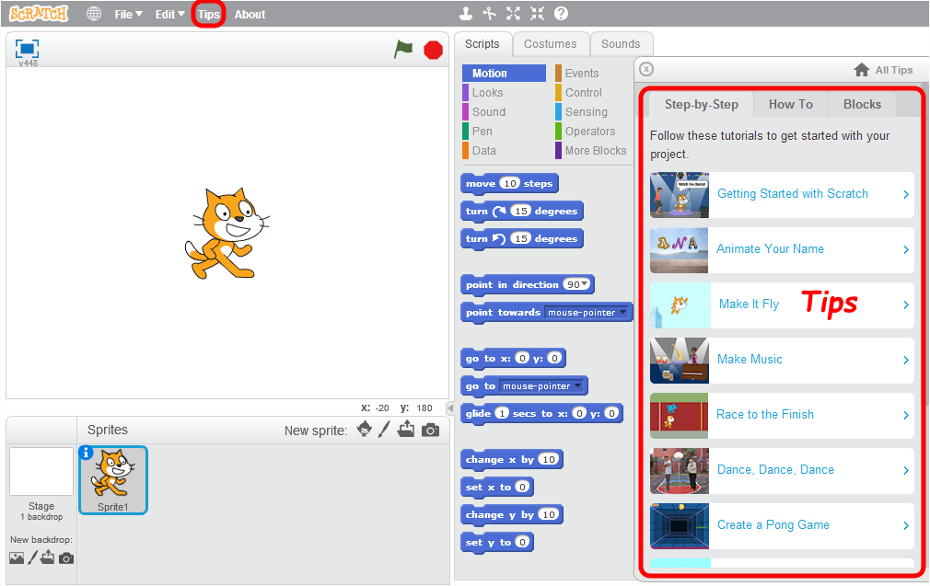Expand Create a Pong Game chevron

click(906, 525)
